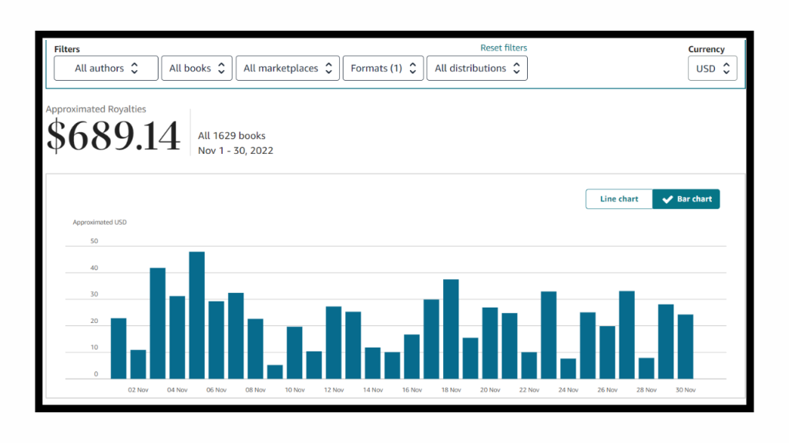Image resolution: width=789 pixels, height=443 pixels.
Task: Select the Bar chart view toggle
Action: tap(686, 199)
